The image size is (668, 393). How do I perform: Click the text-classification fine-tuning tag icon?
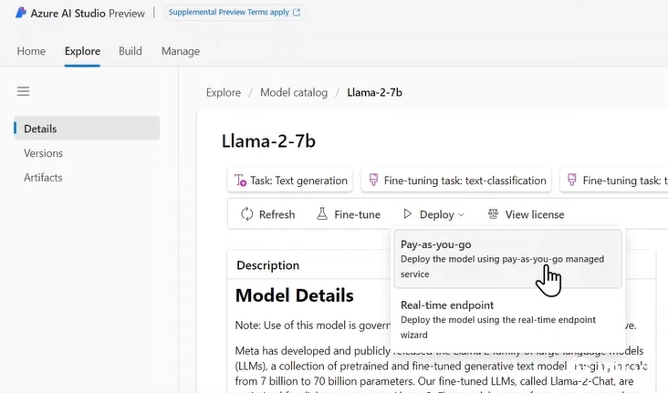(x=373, y=181)
